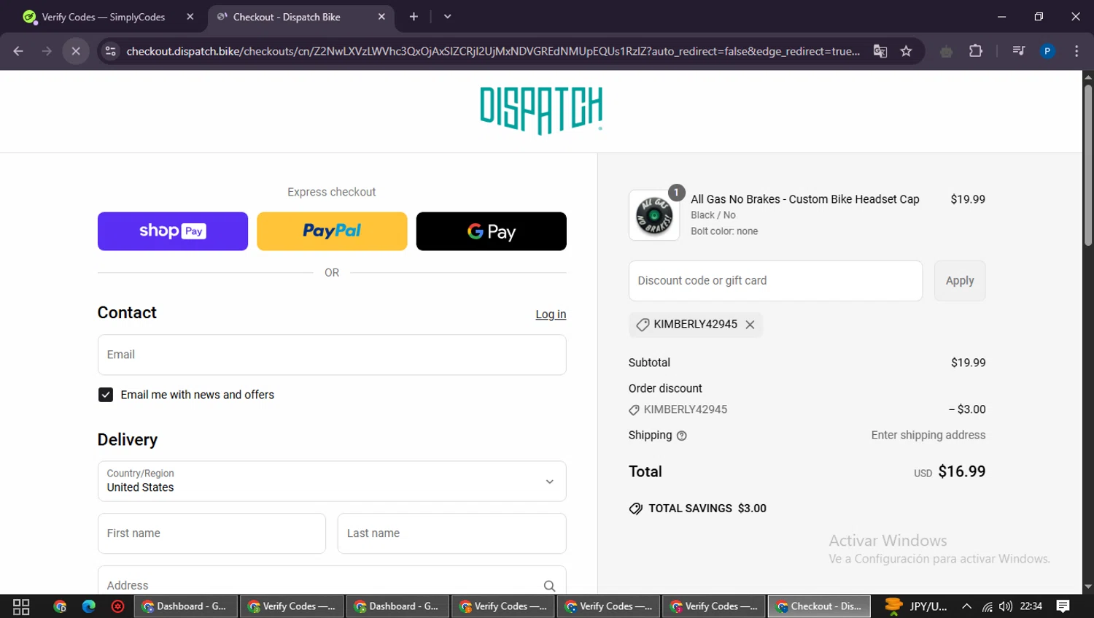The image size is (1094, 618).
Task: Click the shipping info question mark icon
Action: coord(682,436)
